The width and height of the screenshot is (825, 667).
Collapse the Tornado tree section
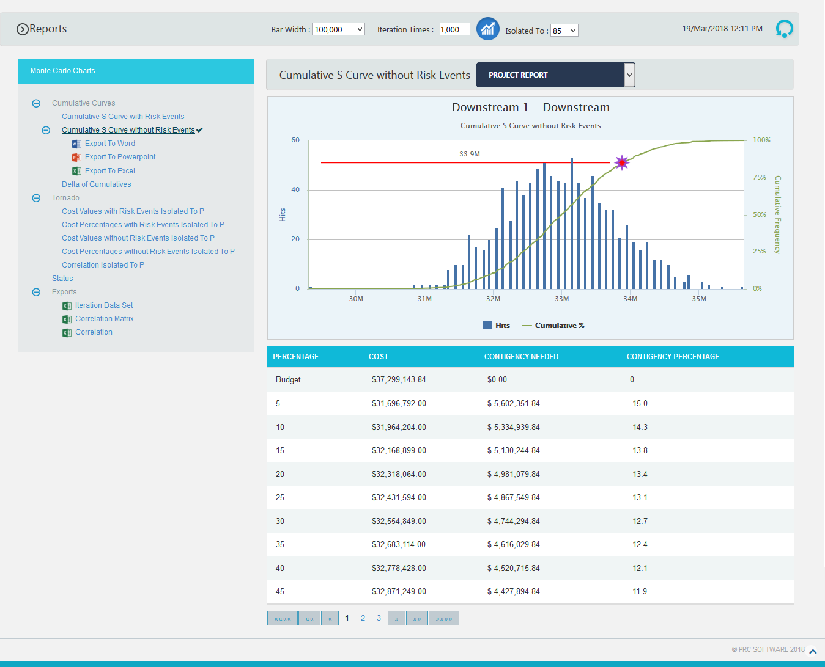coord(36,198)
